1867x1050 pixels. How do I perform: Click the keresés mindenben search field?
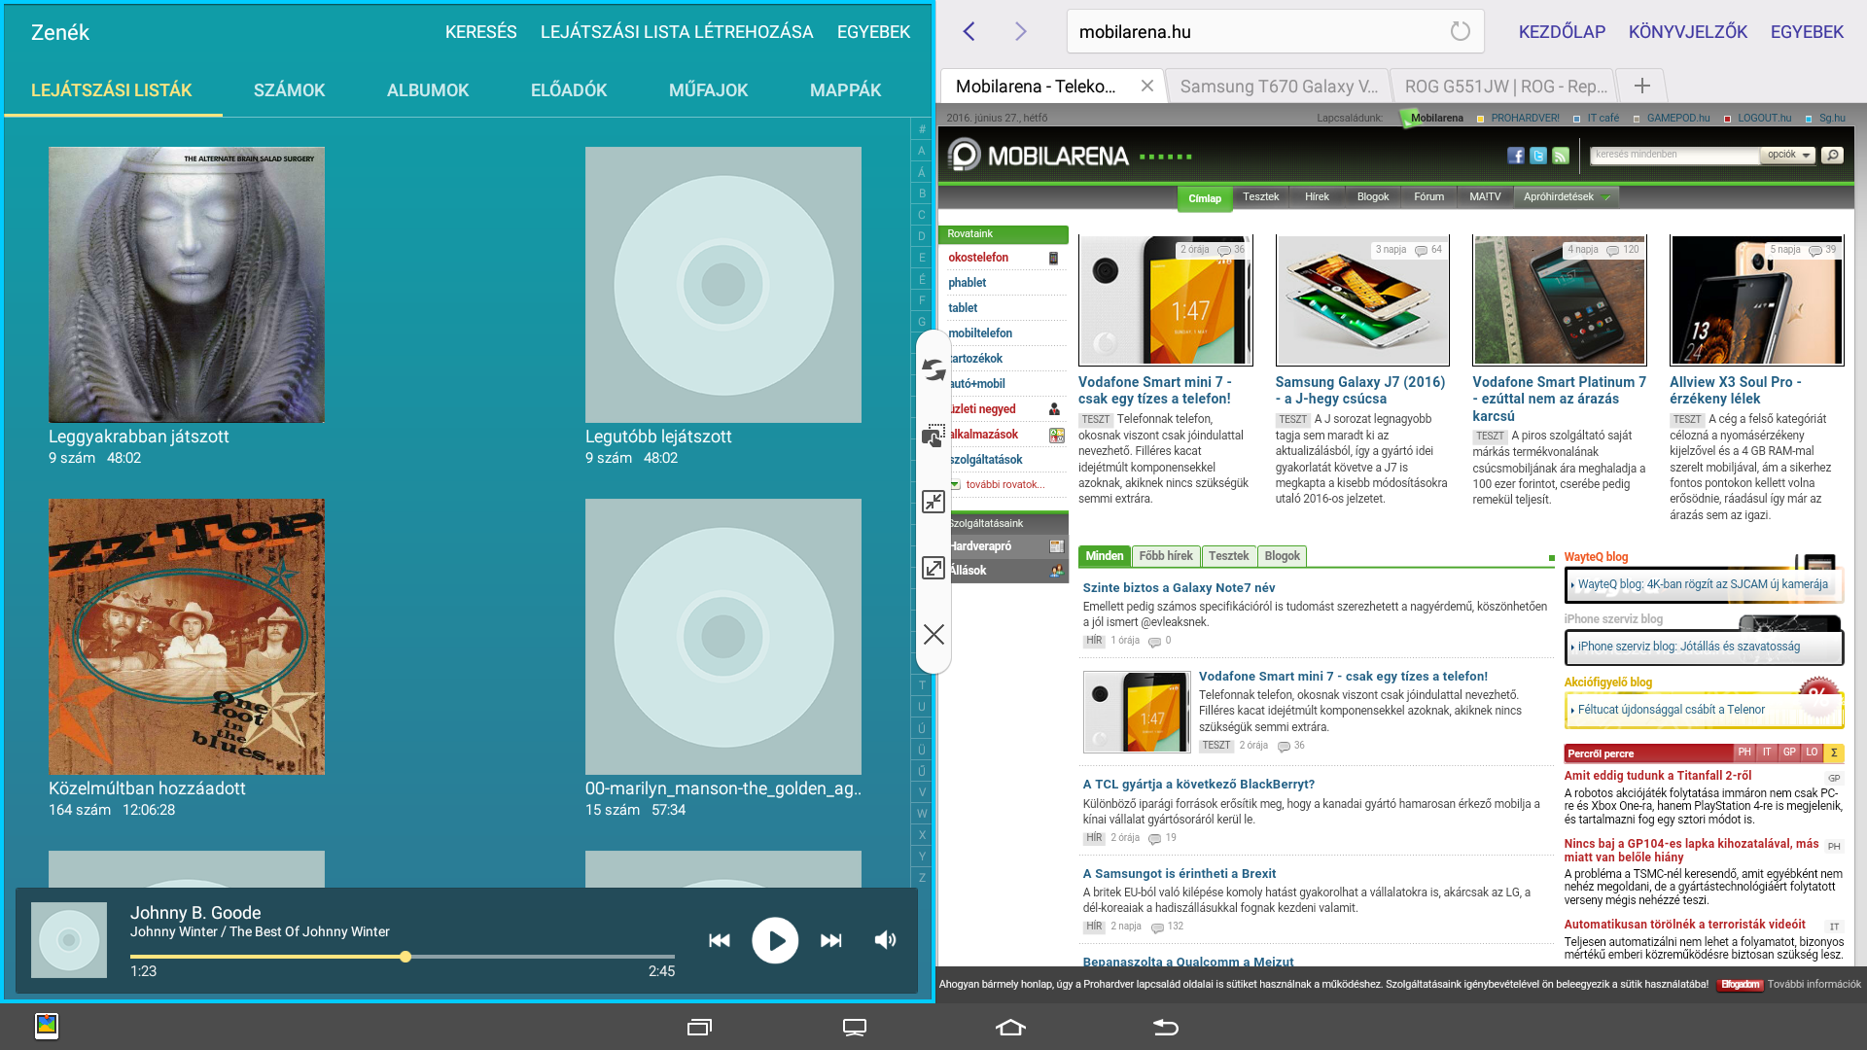(1674, 155)
